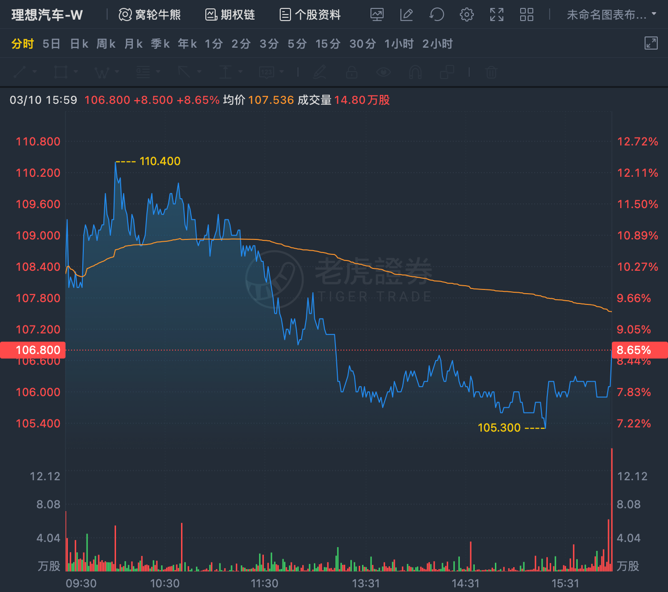Select the 5日 five-day chart
The width and height of the screenshot is (668, 592).
51,44
